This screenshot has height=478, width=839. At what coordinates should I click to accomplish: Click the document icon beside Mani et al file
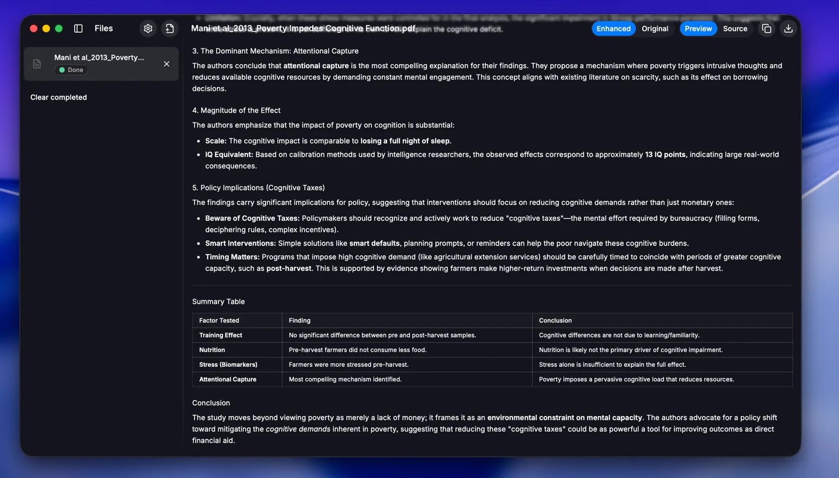click(37, 64)
